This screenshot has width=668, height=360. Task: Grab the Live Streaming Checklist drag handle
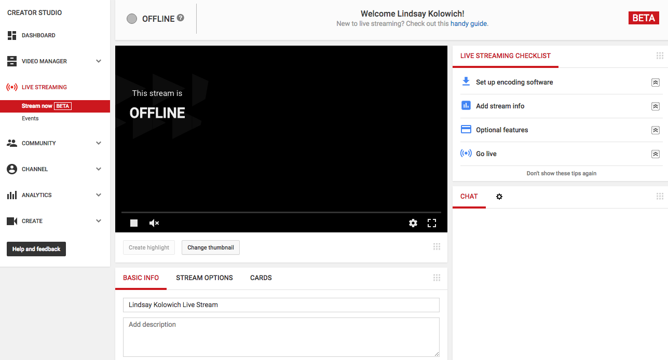pos(660,56)
